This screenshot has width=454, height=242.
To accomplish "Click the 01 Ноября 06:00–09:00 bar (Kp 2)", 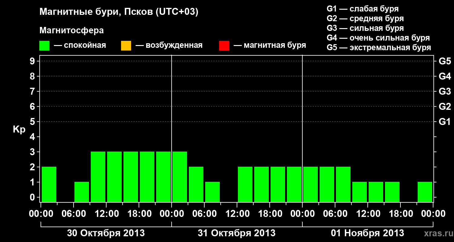I will click(x=343, y=184).
